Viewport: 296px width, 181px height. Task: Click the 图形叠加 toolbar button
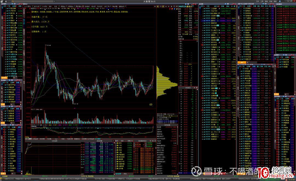[79, 6]
